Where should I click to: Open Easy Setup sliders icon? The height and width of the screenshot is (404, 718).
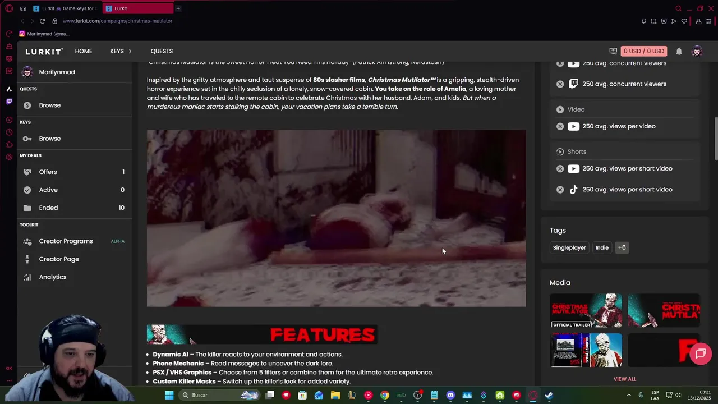(x=709, y=21)
